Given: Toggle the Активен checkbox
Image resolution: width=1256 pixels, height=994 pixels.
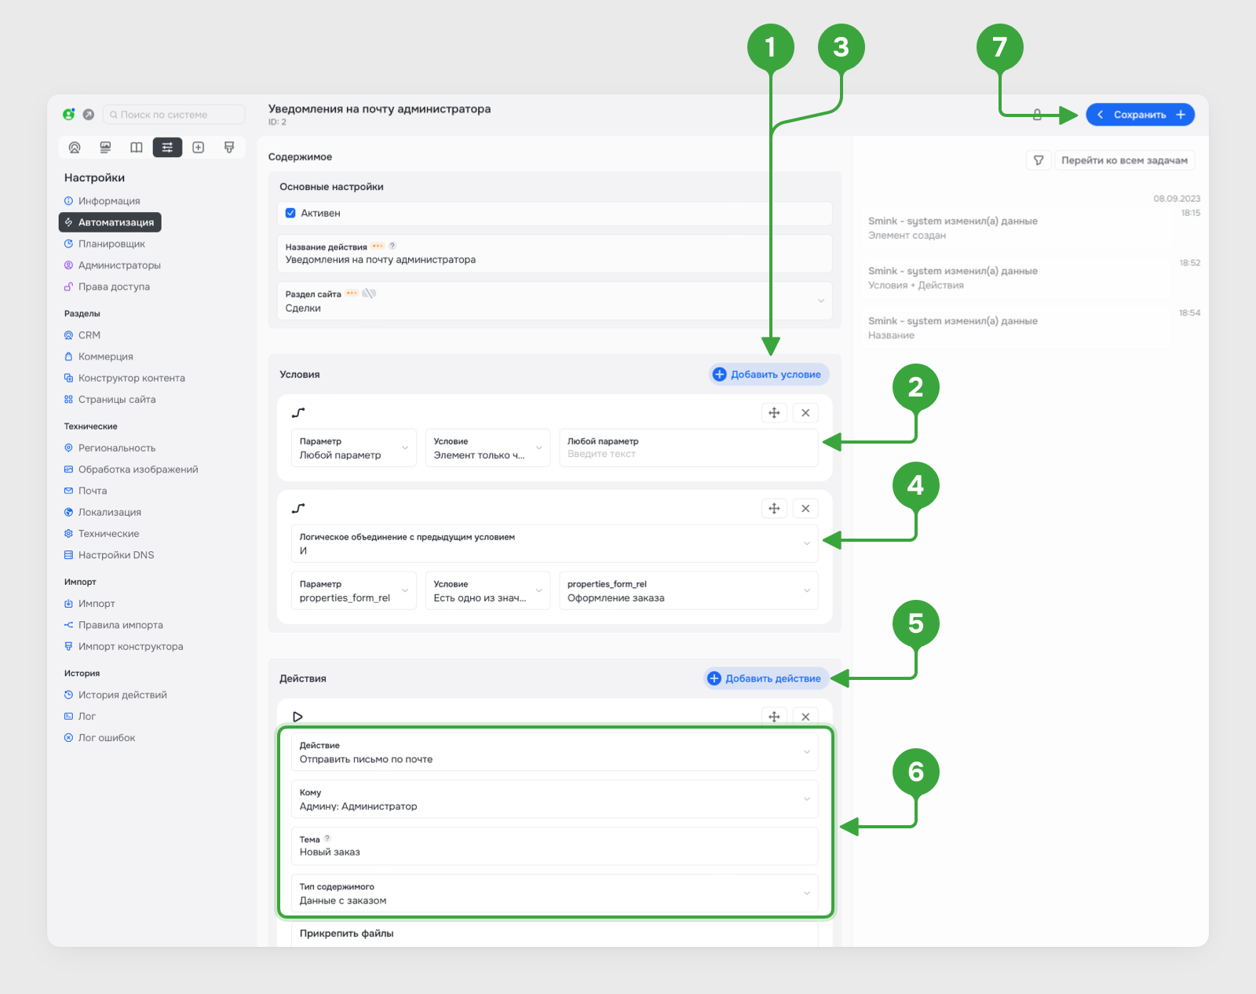Looking at the screenshot, I should pyautogui.click(x=290, y=213).
